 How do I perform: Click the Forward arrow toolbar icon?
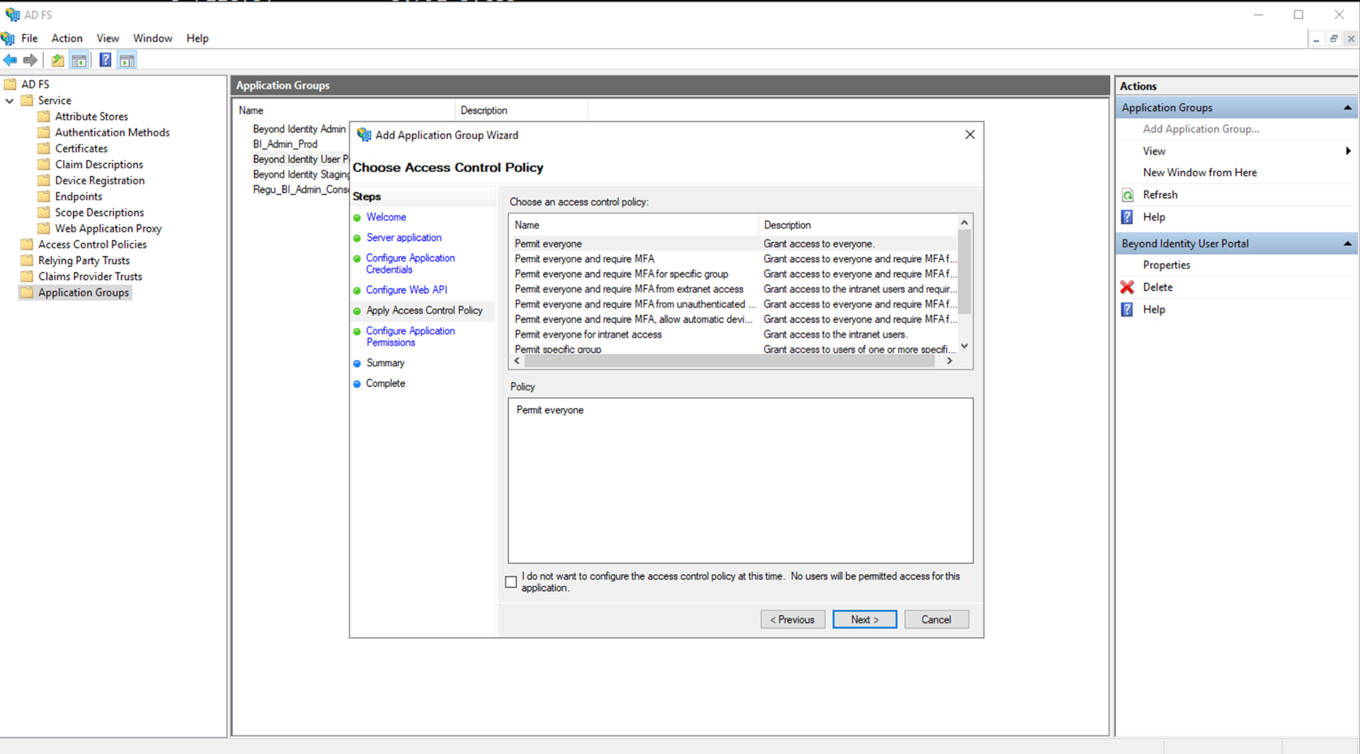click(31, 60)
